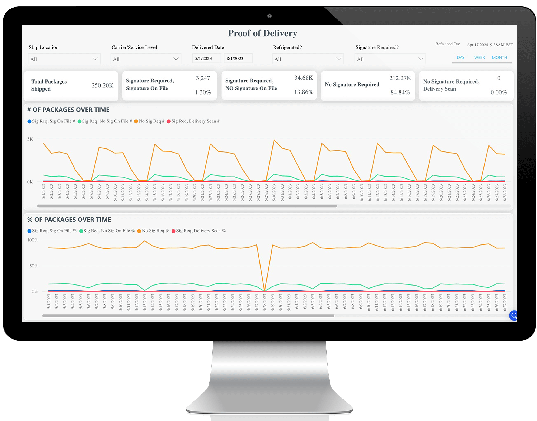Click the blue search chat icon

click(513, 315)
